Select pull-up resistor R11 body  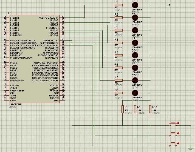click(150, 109)
